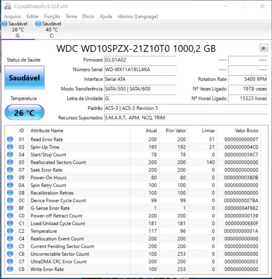The height and width of the screenshot is (279, 272).
Task: Click status orb for Reallocated Sectors Count
Action: point(10,162)
